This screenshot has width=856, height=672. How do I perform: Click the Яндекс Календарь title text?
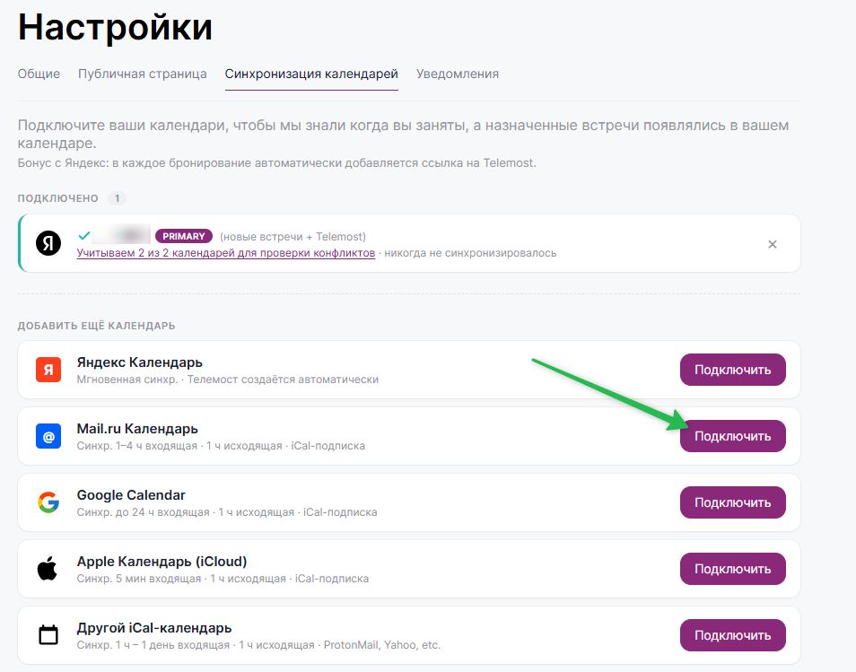point(140,362)
